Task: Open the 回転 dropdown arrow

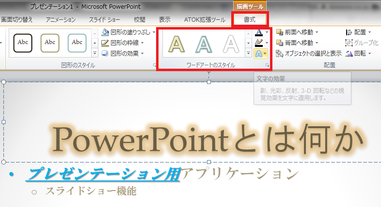Action: 369,53
